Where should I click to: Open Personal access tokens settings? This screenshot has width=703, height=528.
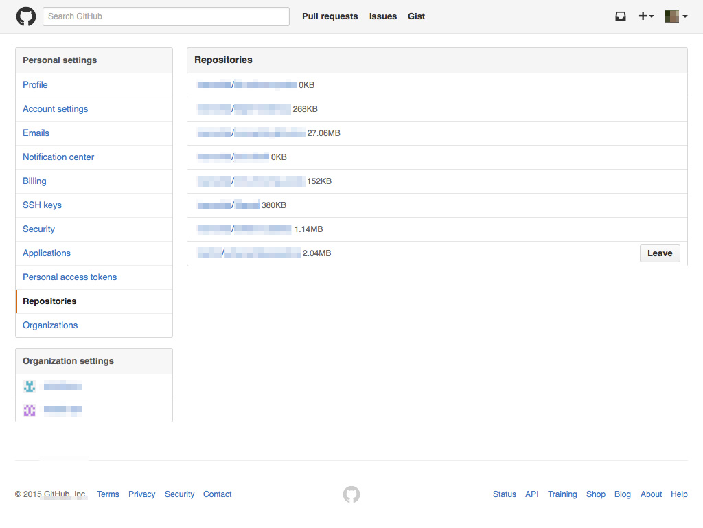(69, 277)
